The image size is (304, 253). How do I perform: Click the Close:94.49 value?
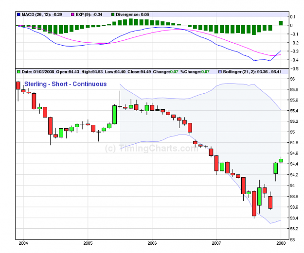(x=139, y=72)
